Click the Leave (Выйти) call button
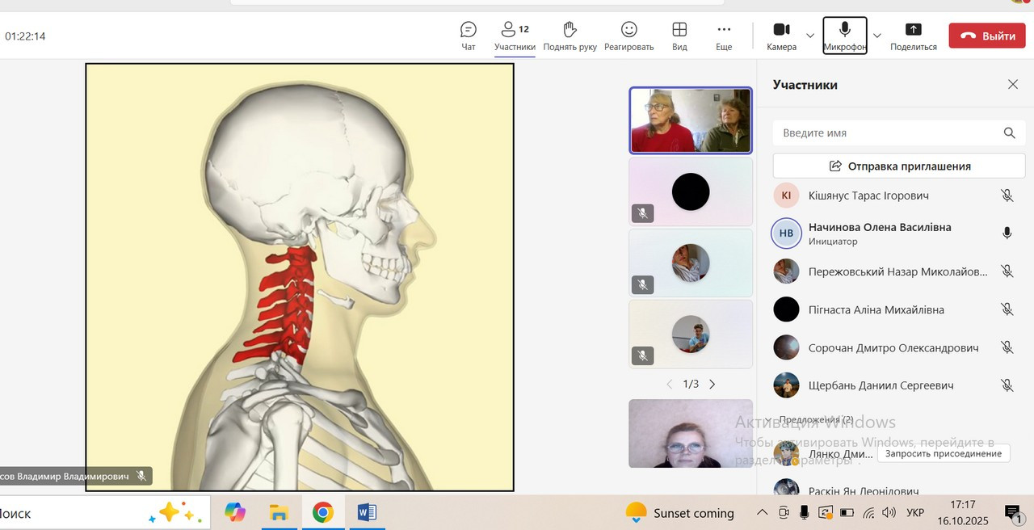The height and width of the screenshot is (530, 1034). click(986, 36)
